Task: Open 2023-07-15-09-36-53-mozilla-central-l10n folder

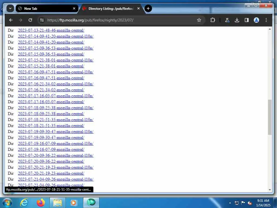Action: (56, 48)
